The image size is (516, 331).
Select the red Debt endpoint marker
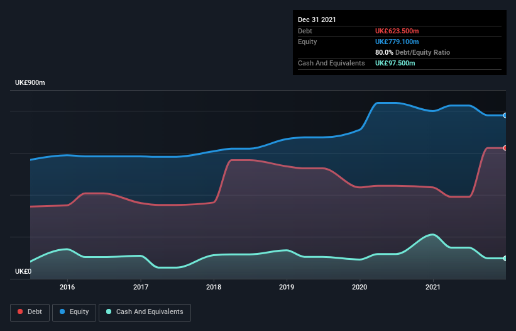click(x=505, y=148)
